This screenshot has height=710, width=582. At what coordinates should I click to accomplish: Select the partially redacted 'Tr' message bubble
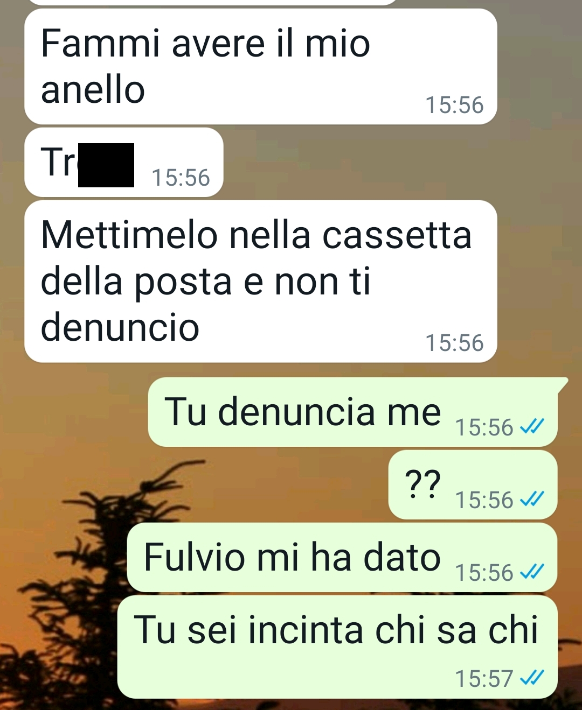(123, 162)
